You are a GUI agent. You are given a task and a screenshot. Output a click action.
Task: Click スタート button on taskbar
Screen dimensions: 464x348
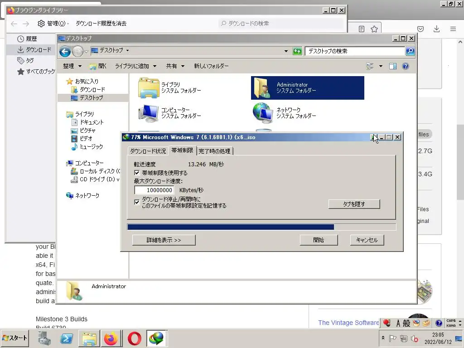[15, 338]
